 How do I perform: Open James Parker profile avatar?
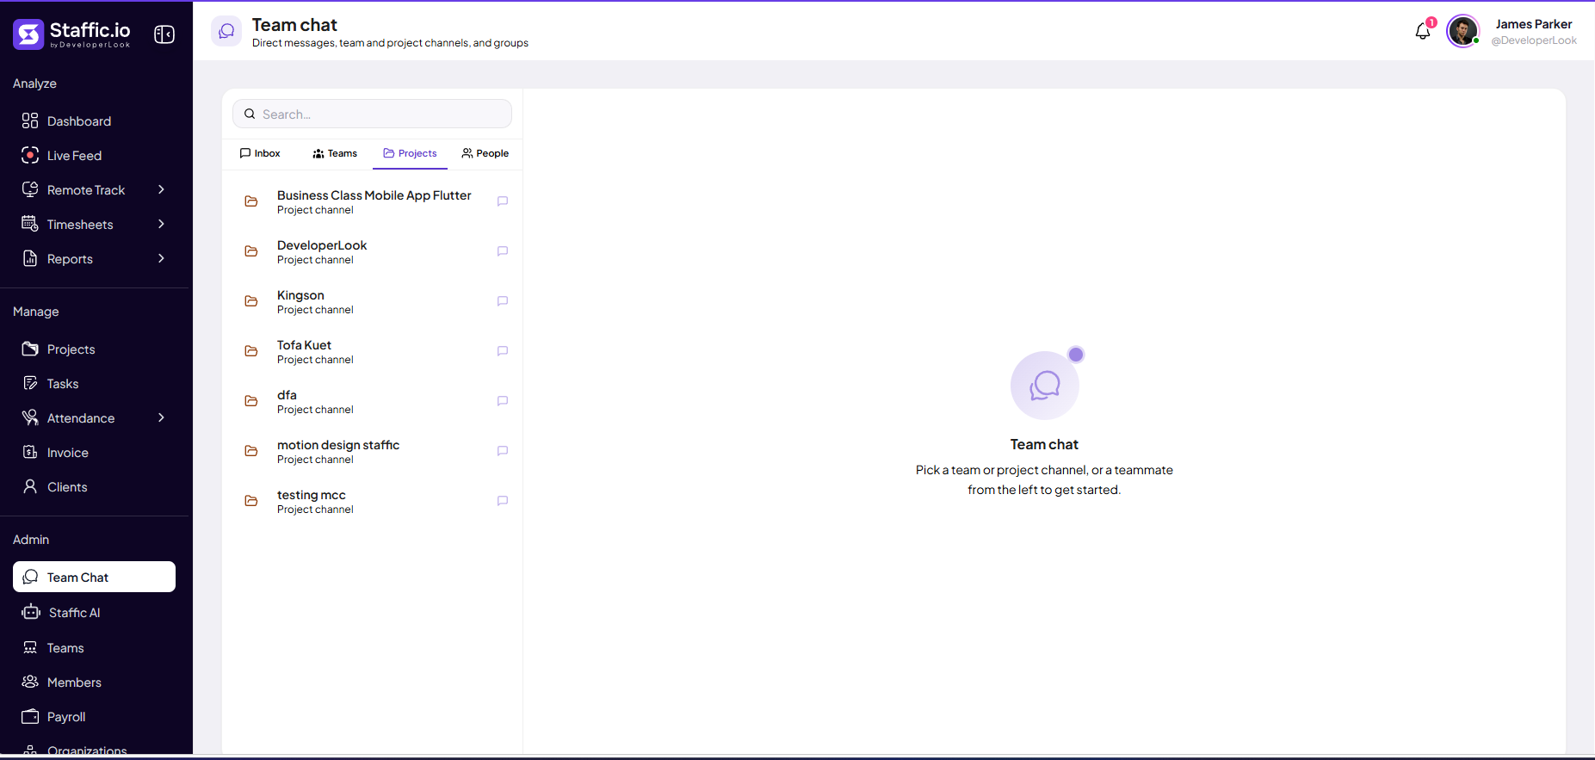[x=1462, y=32]
